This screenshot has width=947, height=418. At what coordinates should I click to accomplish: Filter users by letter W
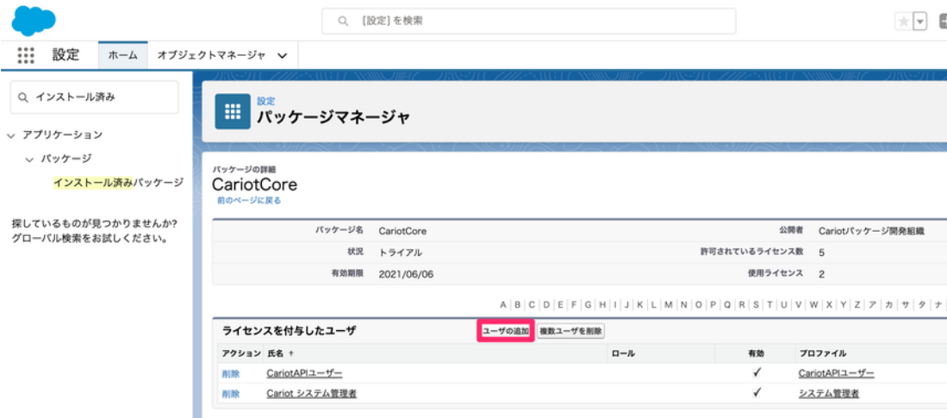814,304
